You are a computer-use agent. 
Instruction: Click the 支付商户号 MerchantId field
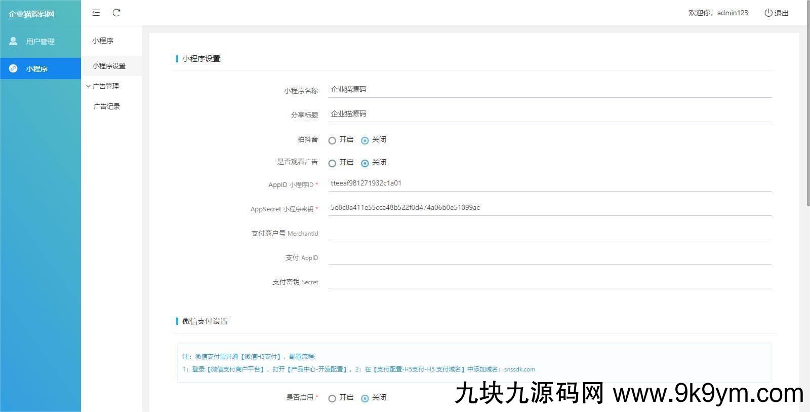pos(549,233)
